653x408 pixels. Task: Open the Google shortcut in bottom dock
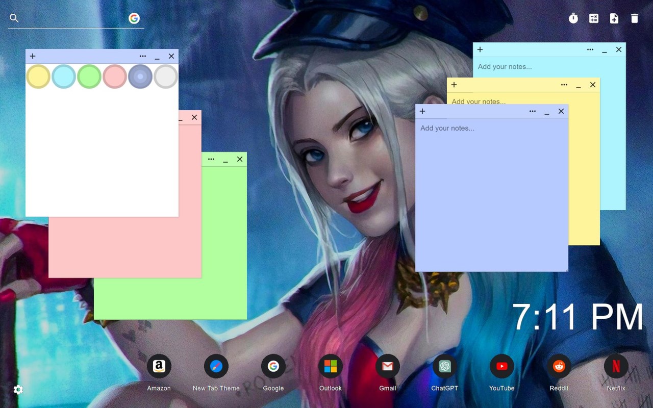point(273,366)
